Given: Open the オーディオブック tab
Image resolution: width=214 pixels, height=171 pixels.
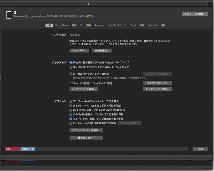Looking at the screenshot, I should point(117,25).
